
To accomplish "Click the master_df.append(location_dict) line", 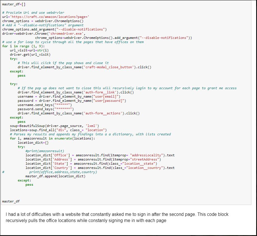I will (x=55, y=176).
